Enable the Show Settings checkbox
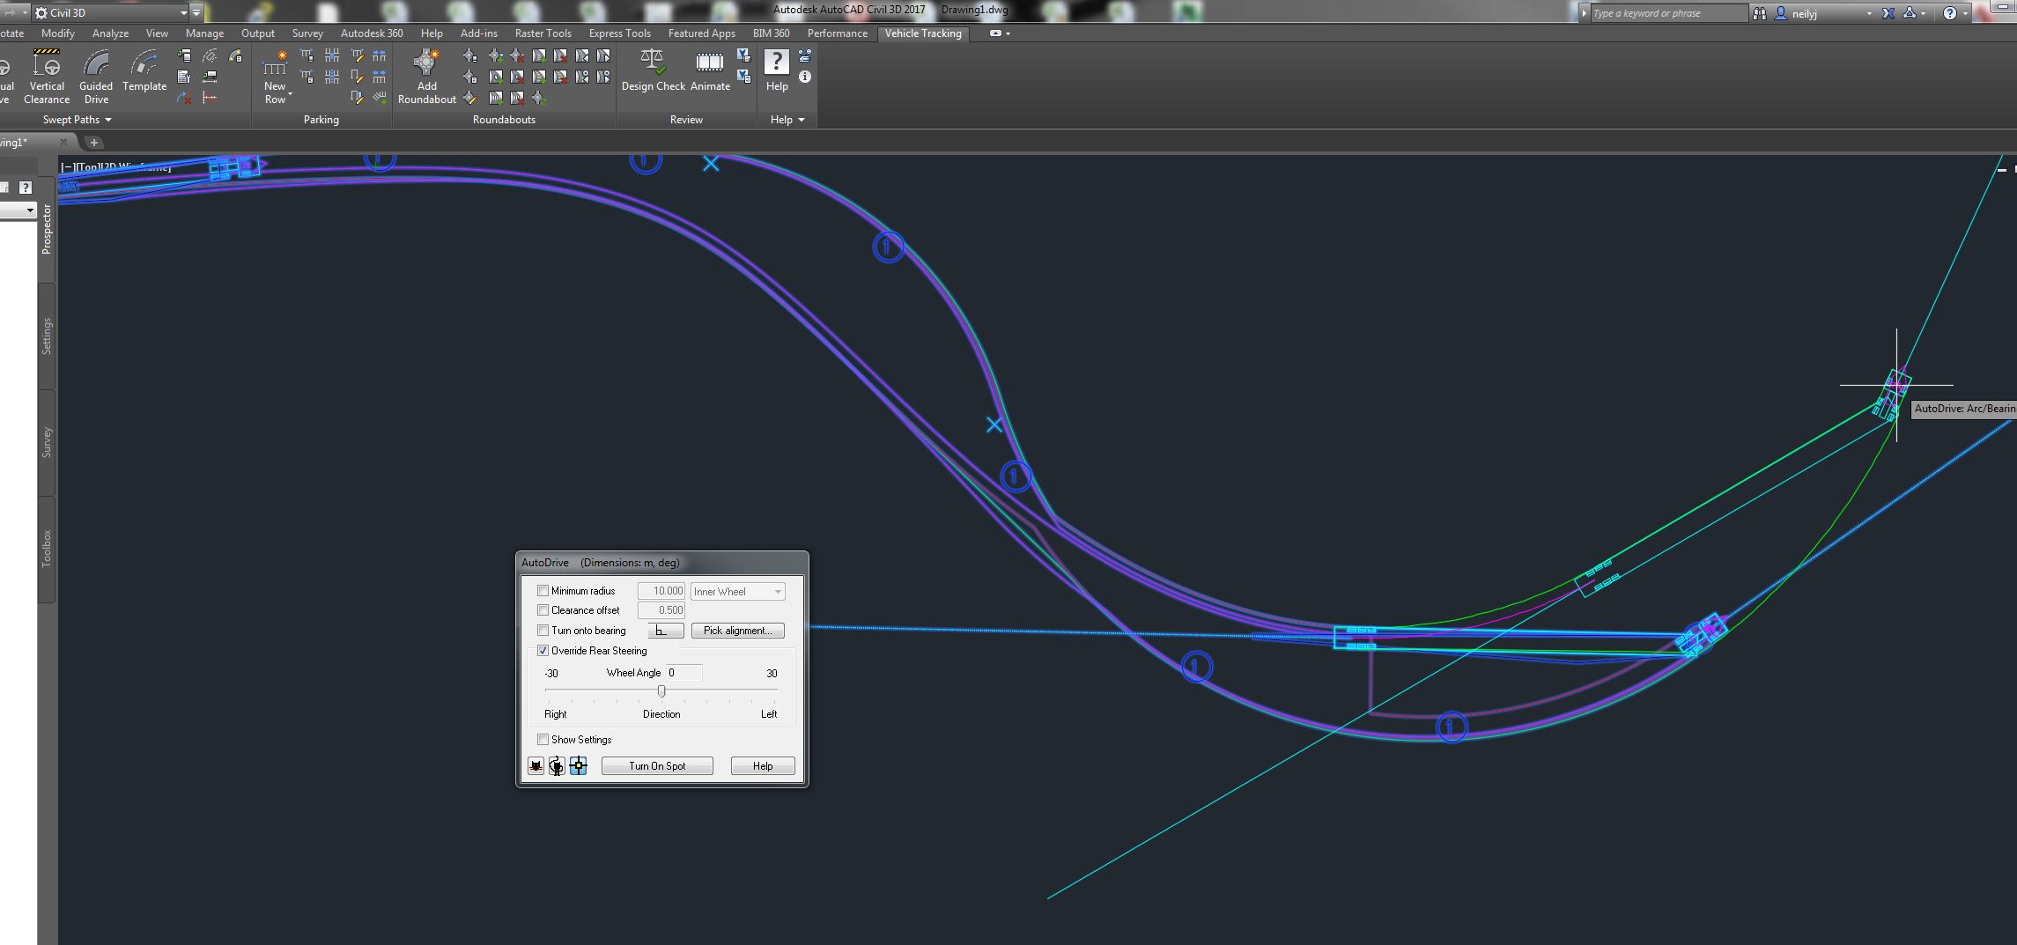This screenshot has width=2017, height=945. click(x=543, y=740)
